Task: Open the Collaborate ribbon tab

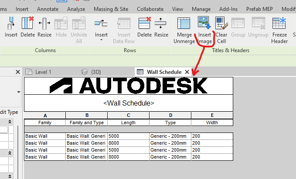Action: coord(150,9)
